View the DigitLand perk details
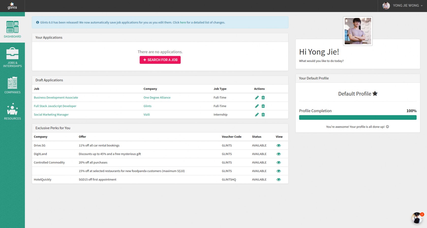The height and width of the screenshot is (228, 427). [x=279, y=154]
